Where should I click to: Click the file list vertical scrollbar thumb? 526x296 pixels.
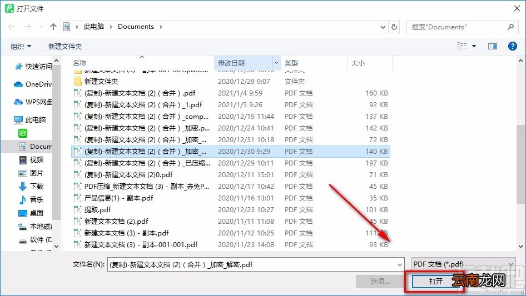tap(520, 164)
